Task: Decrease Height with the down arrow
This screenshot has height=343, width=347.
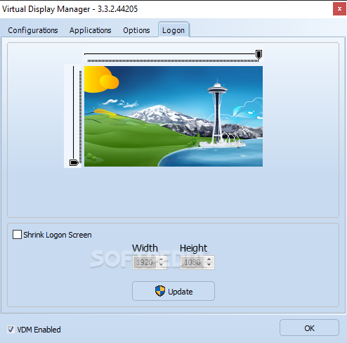Action: [x=209, y=265]
